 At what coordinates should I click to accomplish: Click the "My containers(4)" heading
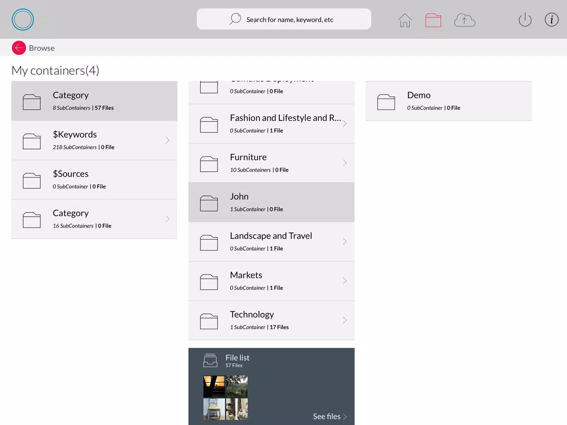55,70
